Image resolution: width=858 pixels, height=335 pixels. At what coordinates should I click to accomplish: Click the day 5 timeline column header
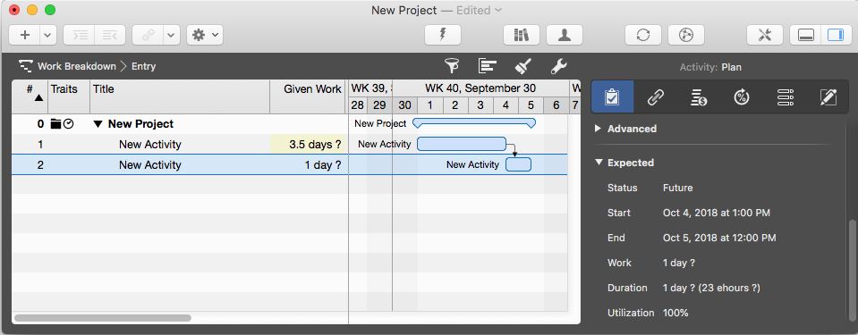pyautogui.click(x=531, y=105)
